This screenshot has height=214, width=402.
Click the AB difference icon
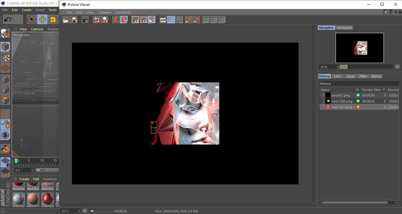pos(180,20)
